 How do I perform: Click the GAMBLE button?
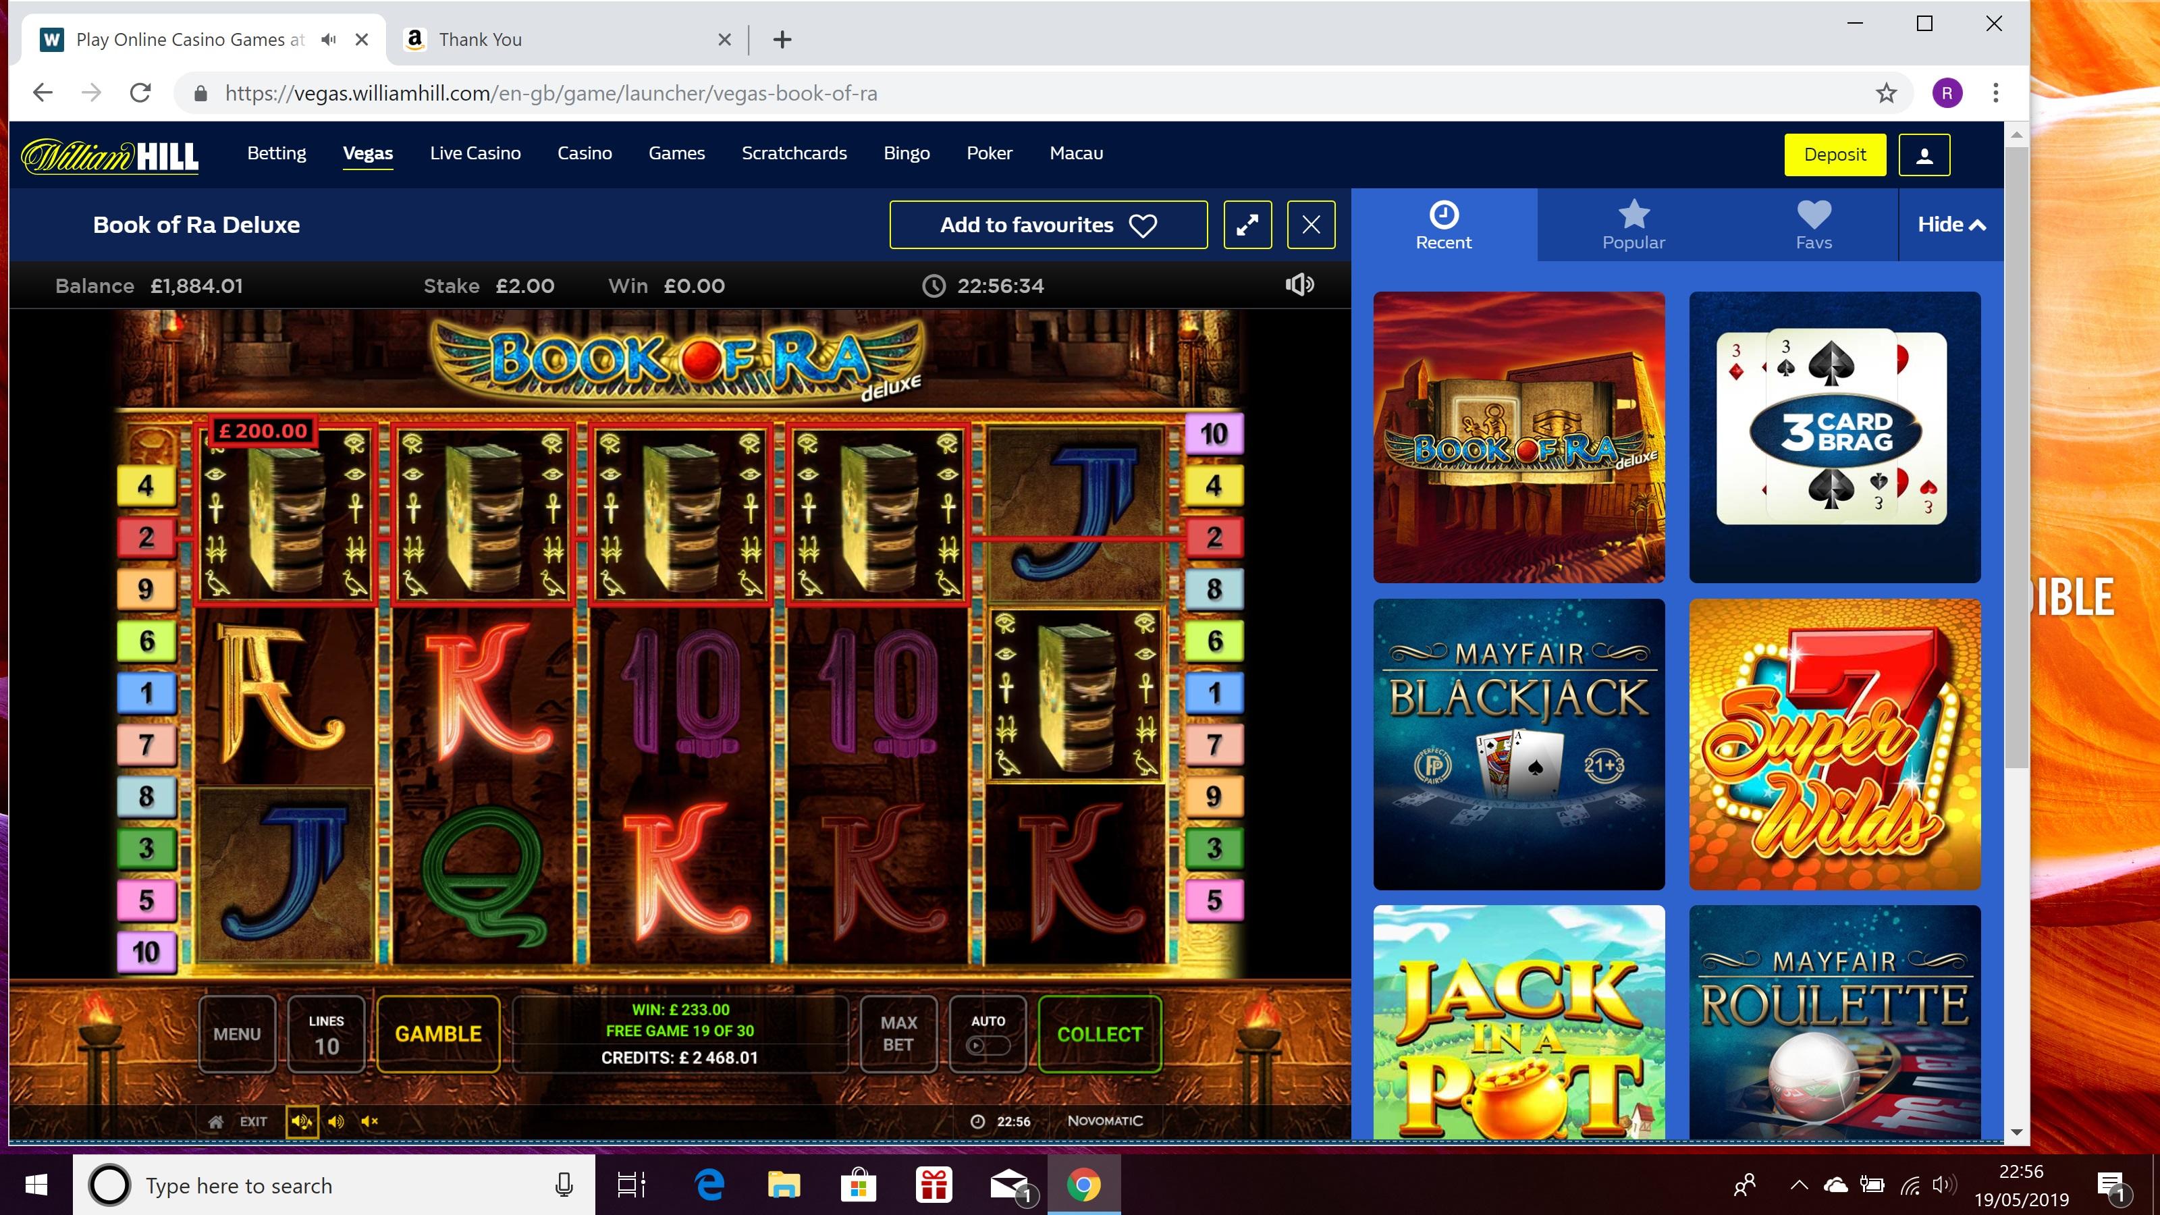click(x=439, y=1034)
